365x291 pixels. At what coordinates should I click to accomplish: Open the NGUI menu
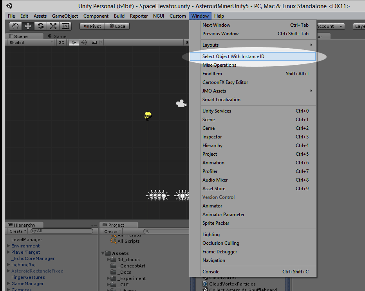pos(159,16)
